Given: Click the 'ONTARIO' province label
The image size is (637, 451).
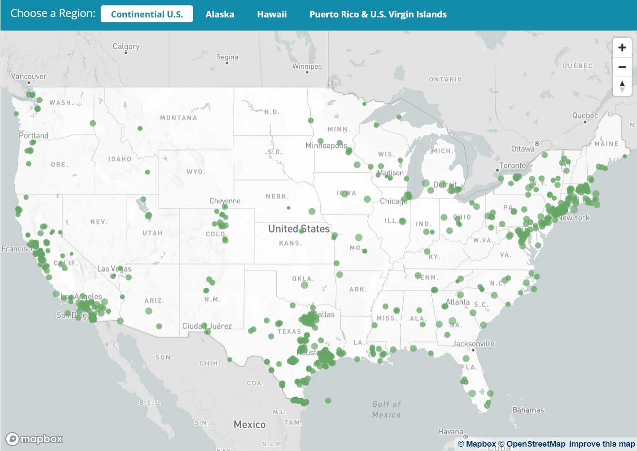Looking at the screenshot, I should (445, 79).
